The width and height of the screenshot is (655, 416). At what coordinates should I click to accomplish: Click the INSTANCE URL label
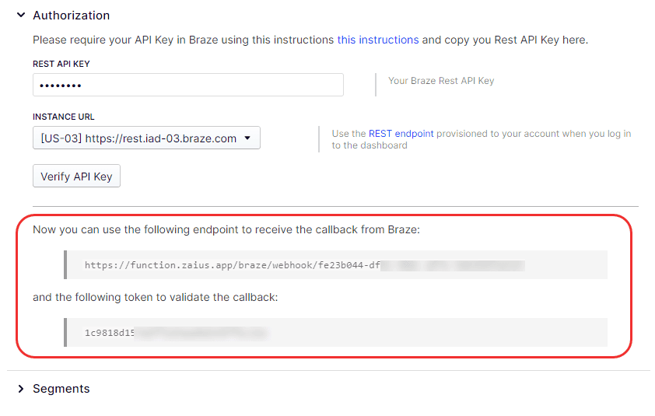tap(64, 117)
